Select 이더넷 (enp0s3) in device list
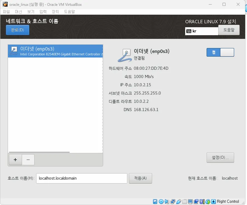This screenshot has height=205, width=247. pyautogui.click(x=55, y=51)
